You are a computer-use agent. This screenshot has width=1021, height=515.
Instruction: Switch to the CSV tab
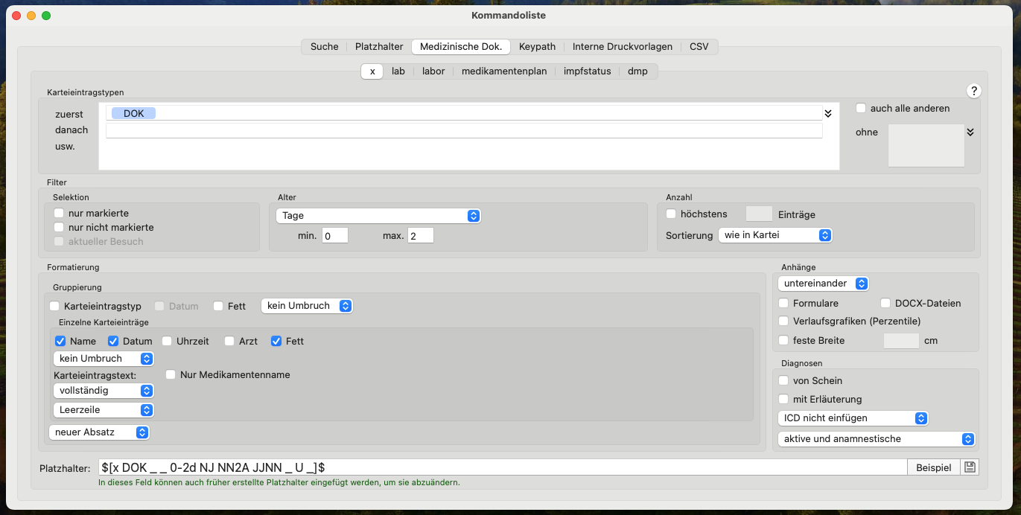click(699, 46)
